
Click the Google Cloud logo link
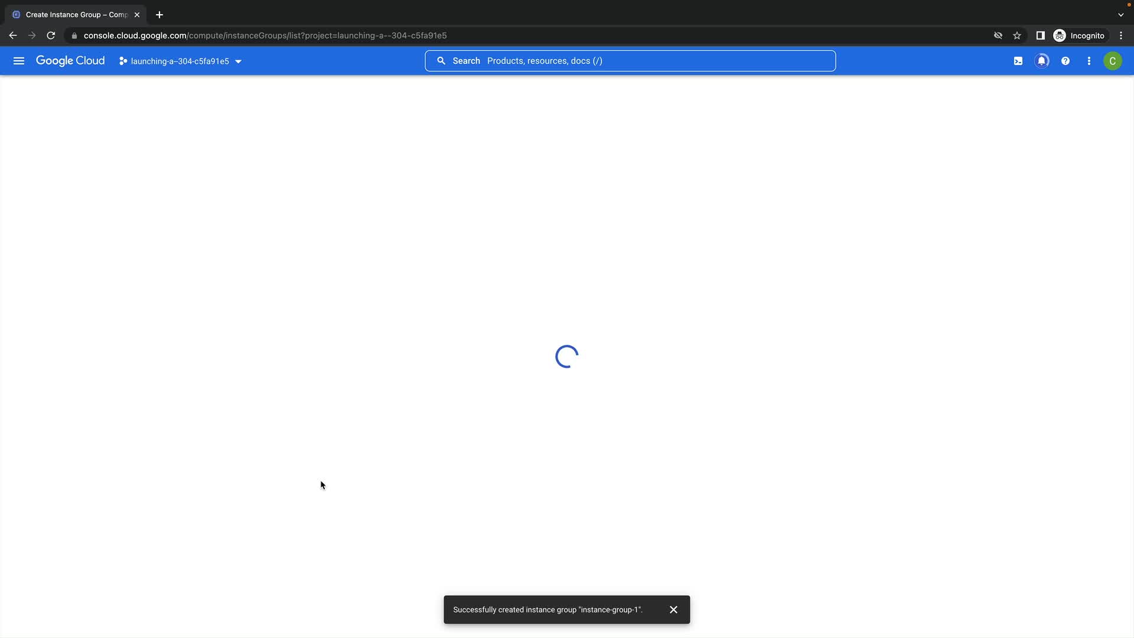coord(70,61)
